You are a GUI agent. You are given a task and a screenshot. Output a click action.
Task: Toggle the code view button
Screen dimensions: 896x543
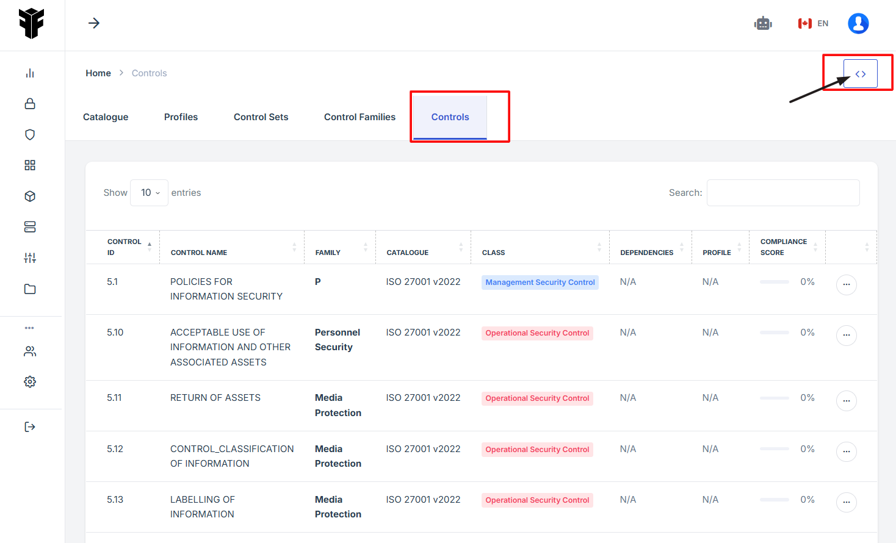pos(860,74)
